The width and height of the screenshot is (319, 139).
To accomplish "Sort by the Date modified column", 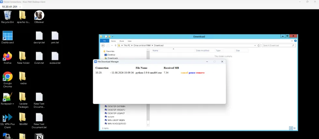I will click(205, 50).
